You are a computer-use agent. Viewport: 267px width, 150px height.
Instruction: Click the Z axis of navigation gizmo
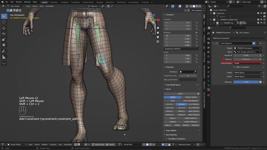[154, 15]
